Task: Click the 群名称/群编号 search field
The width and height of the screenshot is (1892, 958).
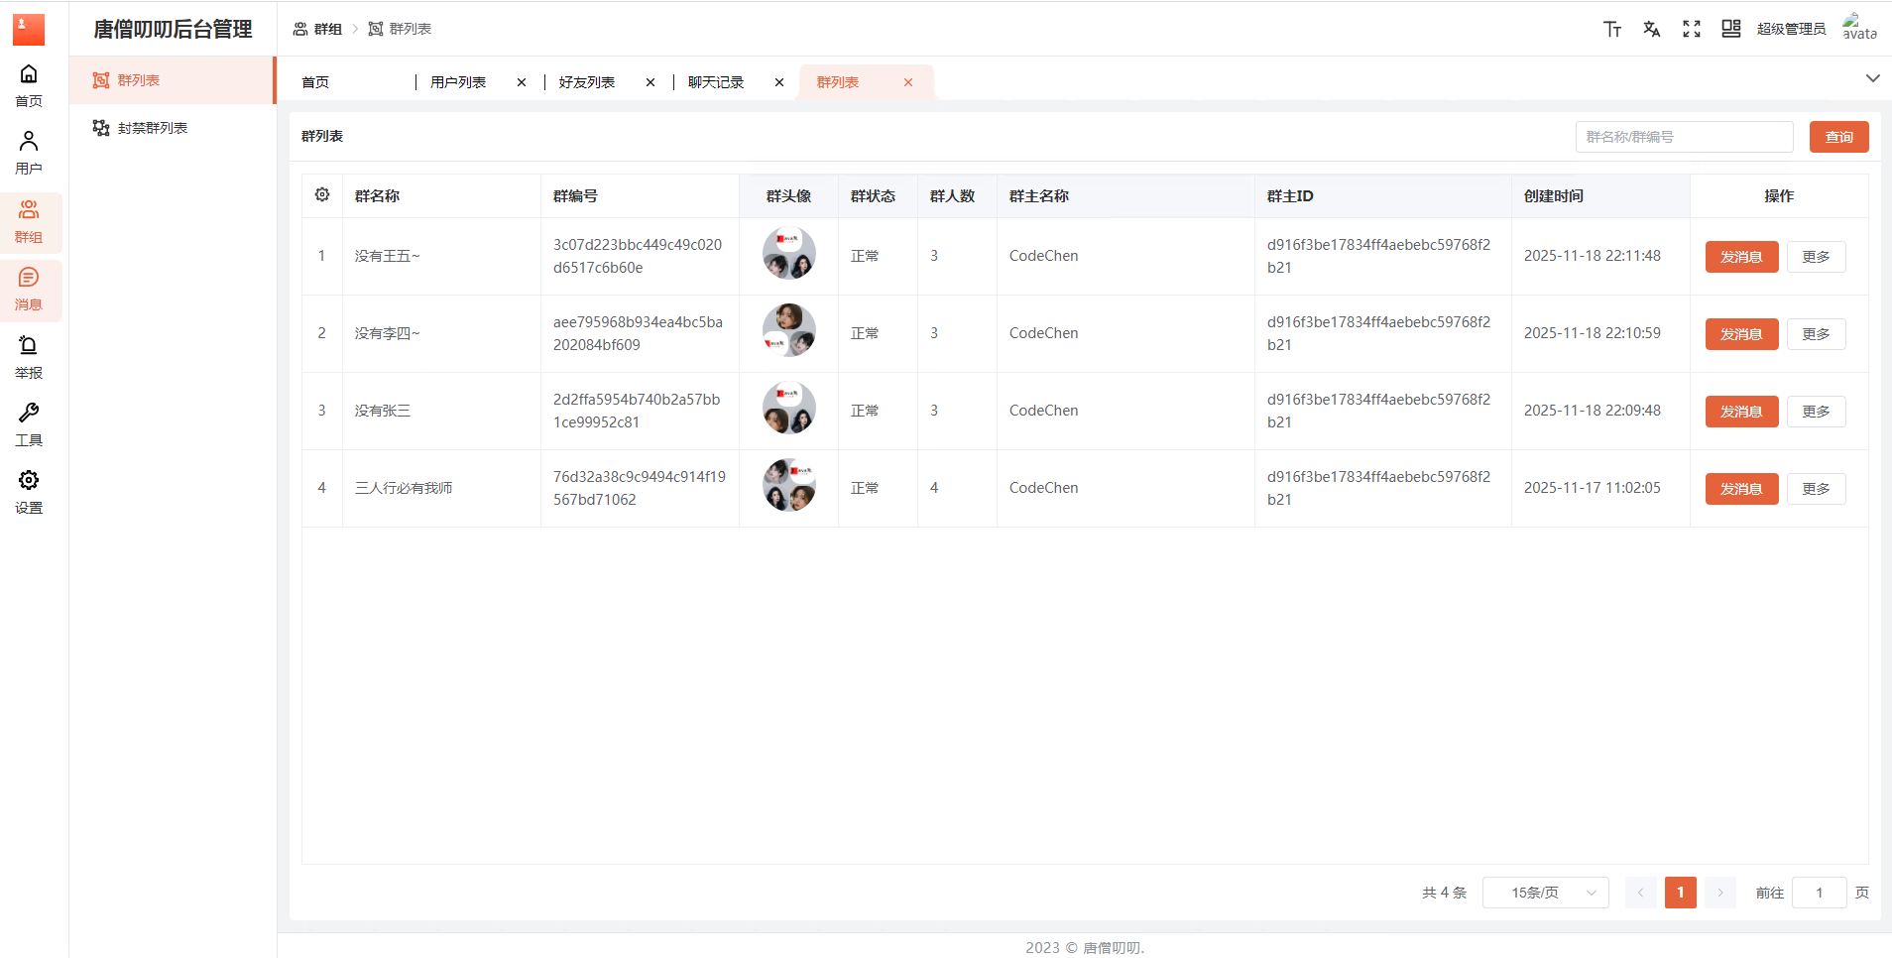Action: pyautogui.click(x=1684, y=137)
